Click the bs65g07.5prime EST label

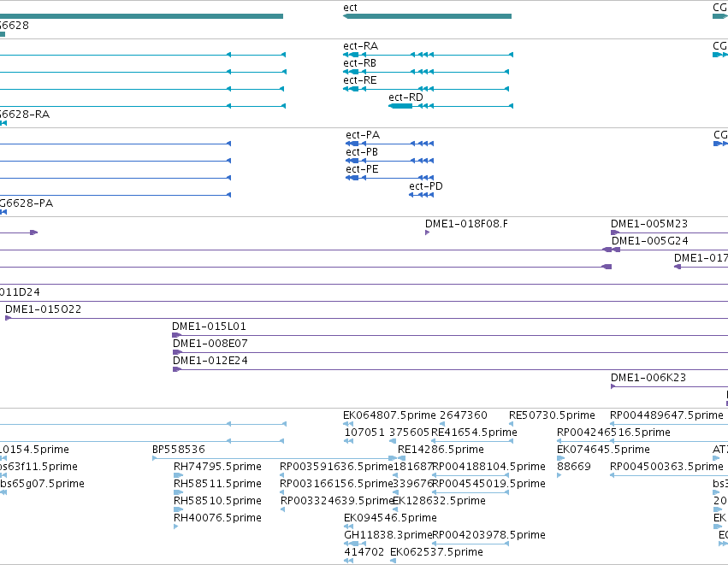(x=42, y=484)
